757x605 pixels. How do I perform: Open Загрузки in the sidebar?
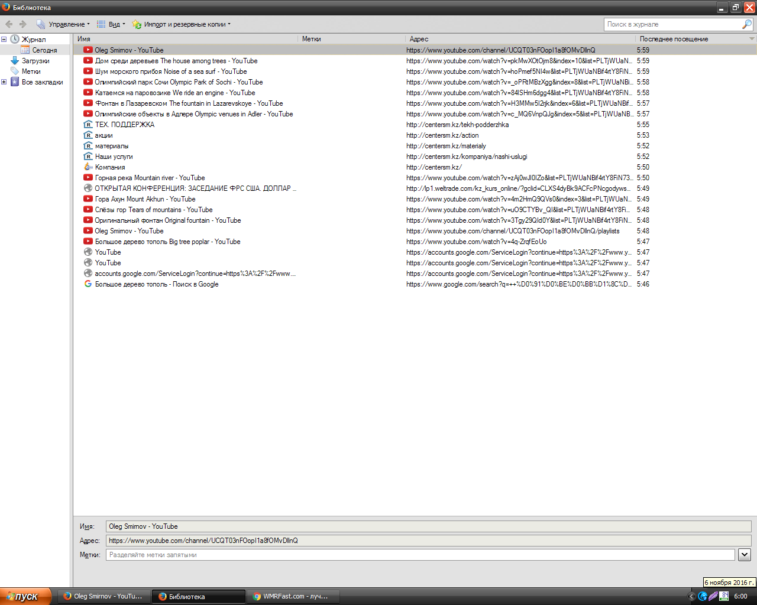(35, 61)
